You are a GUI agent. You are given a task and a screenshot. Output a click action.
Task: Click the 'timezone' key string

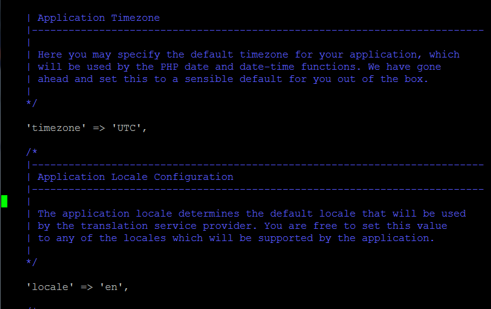56,128
